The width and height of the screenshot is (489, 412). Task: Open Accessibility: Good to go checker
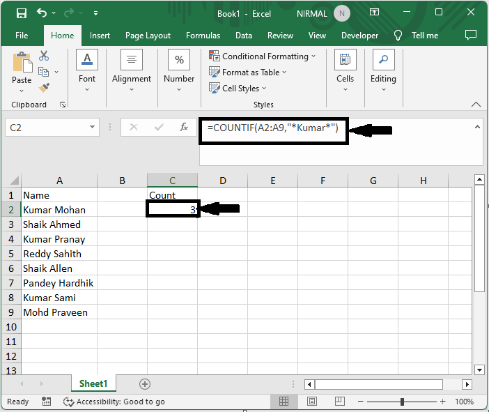point(114,402)
